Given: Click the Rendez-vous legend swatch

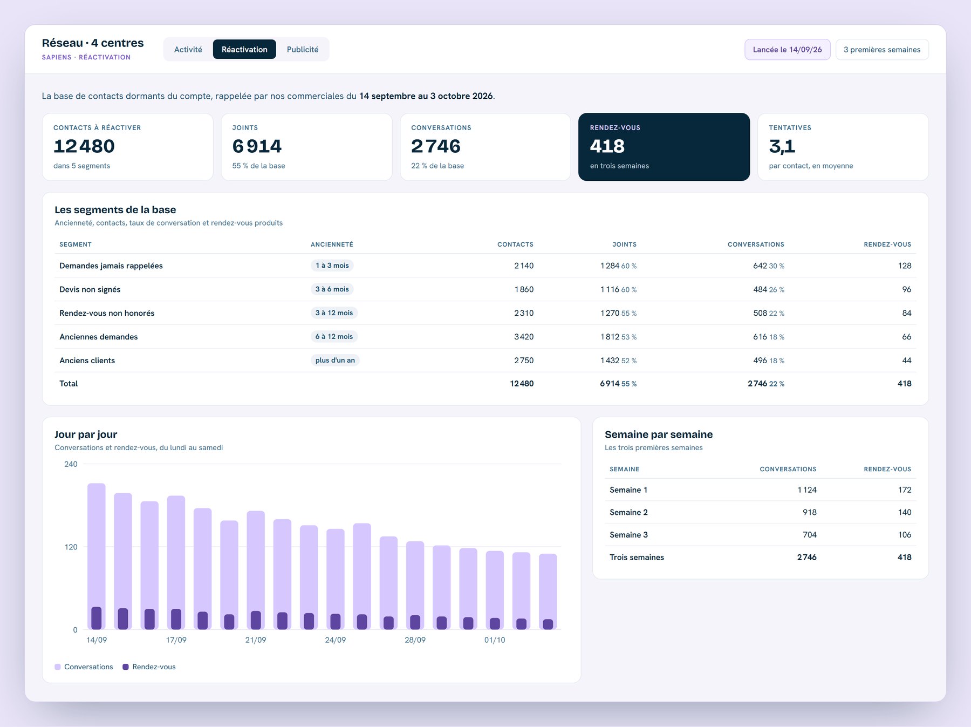Looking at the screenshot, I should 126,667.
